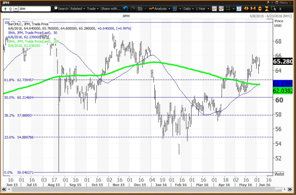The height and width of the screenshot is (195, 296).
Task: Toggle the Auto scale button
Action: pos(279,173)
